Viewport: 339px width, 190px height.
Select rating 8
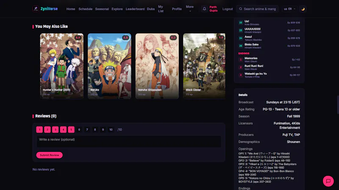coord(95,130)
